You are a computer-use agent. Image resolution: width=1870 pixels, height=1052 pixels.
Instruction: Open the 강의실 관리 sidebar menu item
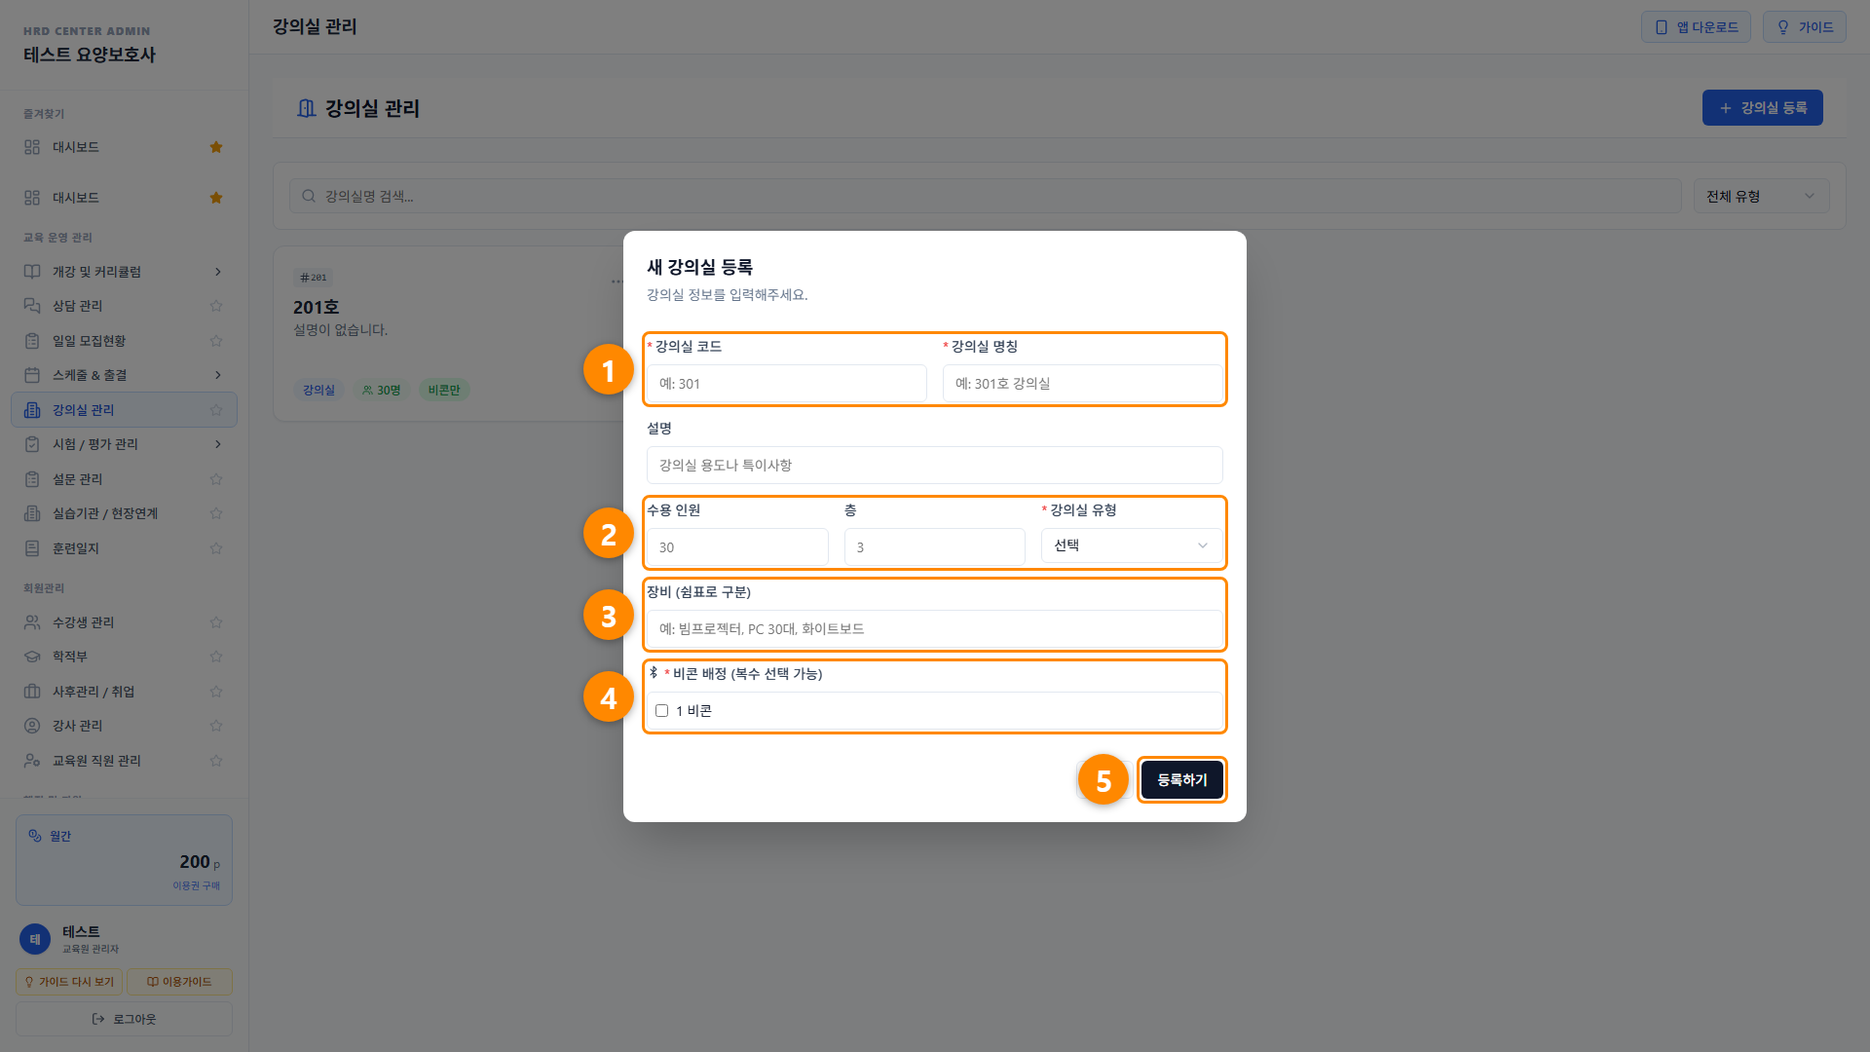coord(124,410)
